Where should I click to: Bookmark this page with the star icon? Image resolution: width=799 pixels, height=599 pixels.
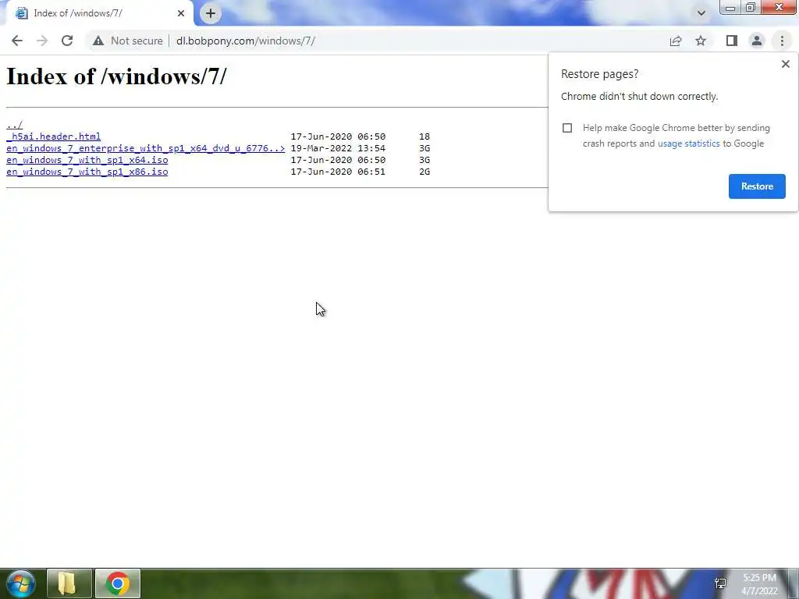point(701,41)
